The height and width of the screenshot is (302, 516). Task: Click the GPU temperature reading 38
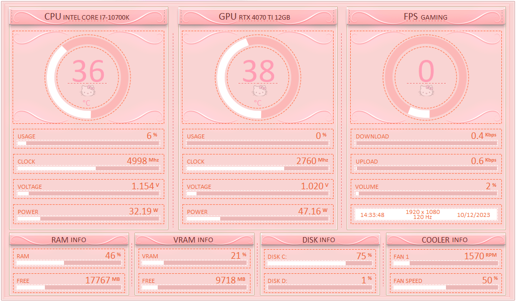259,71
